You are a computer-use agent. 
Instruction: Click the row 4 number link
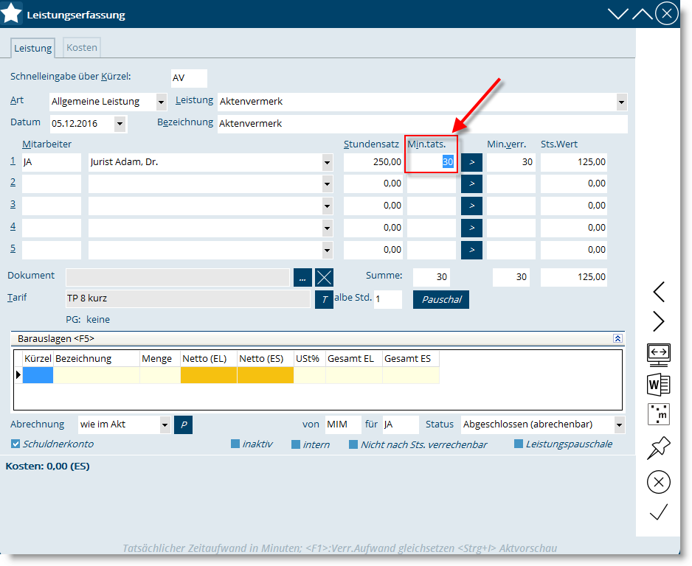(x=13, y=226)
